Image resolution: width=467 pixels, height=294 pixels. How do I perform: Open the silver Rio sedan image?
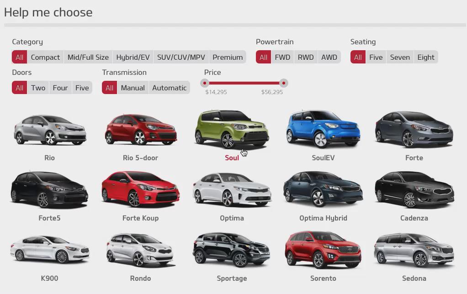pos(50,130)
